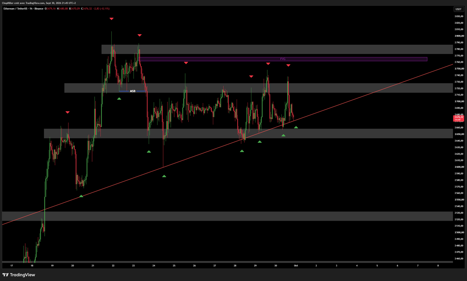467x281 pixels.
Task: Click date 25 on the time axis
Action: coord(174,265)
